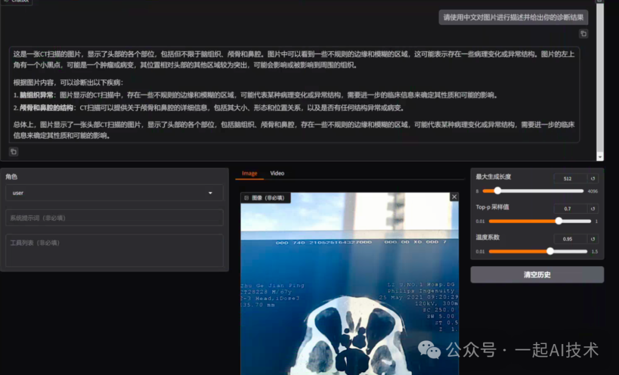Remove the uploaded CT image
Screen dimensions: 619x375
tap(455, 196)
